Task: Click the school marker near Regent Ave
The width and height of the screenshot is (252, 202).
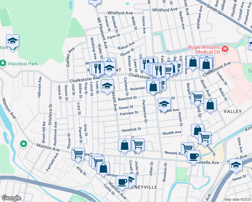Action: click(164, 104)
